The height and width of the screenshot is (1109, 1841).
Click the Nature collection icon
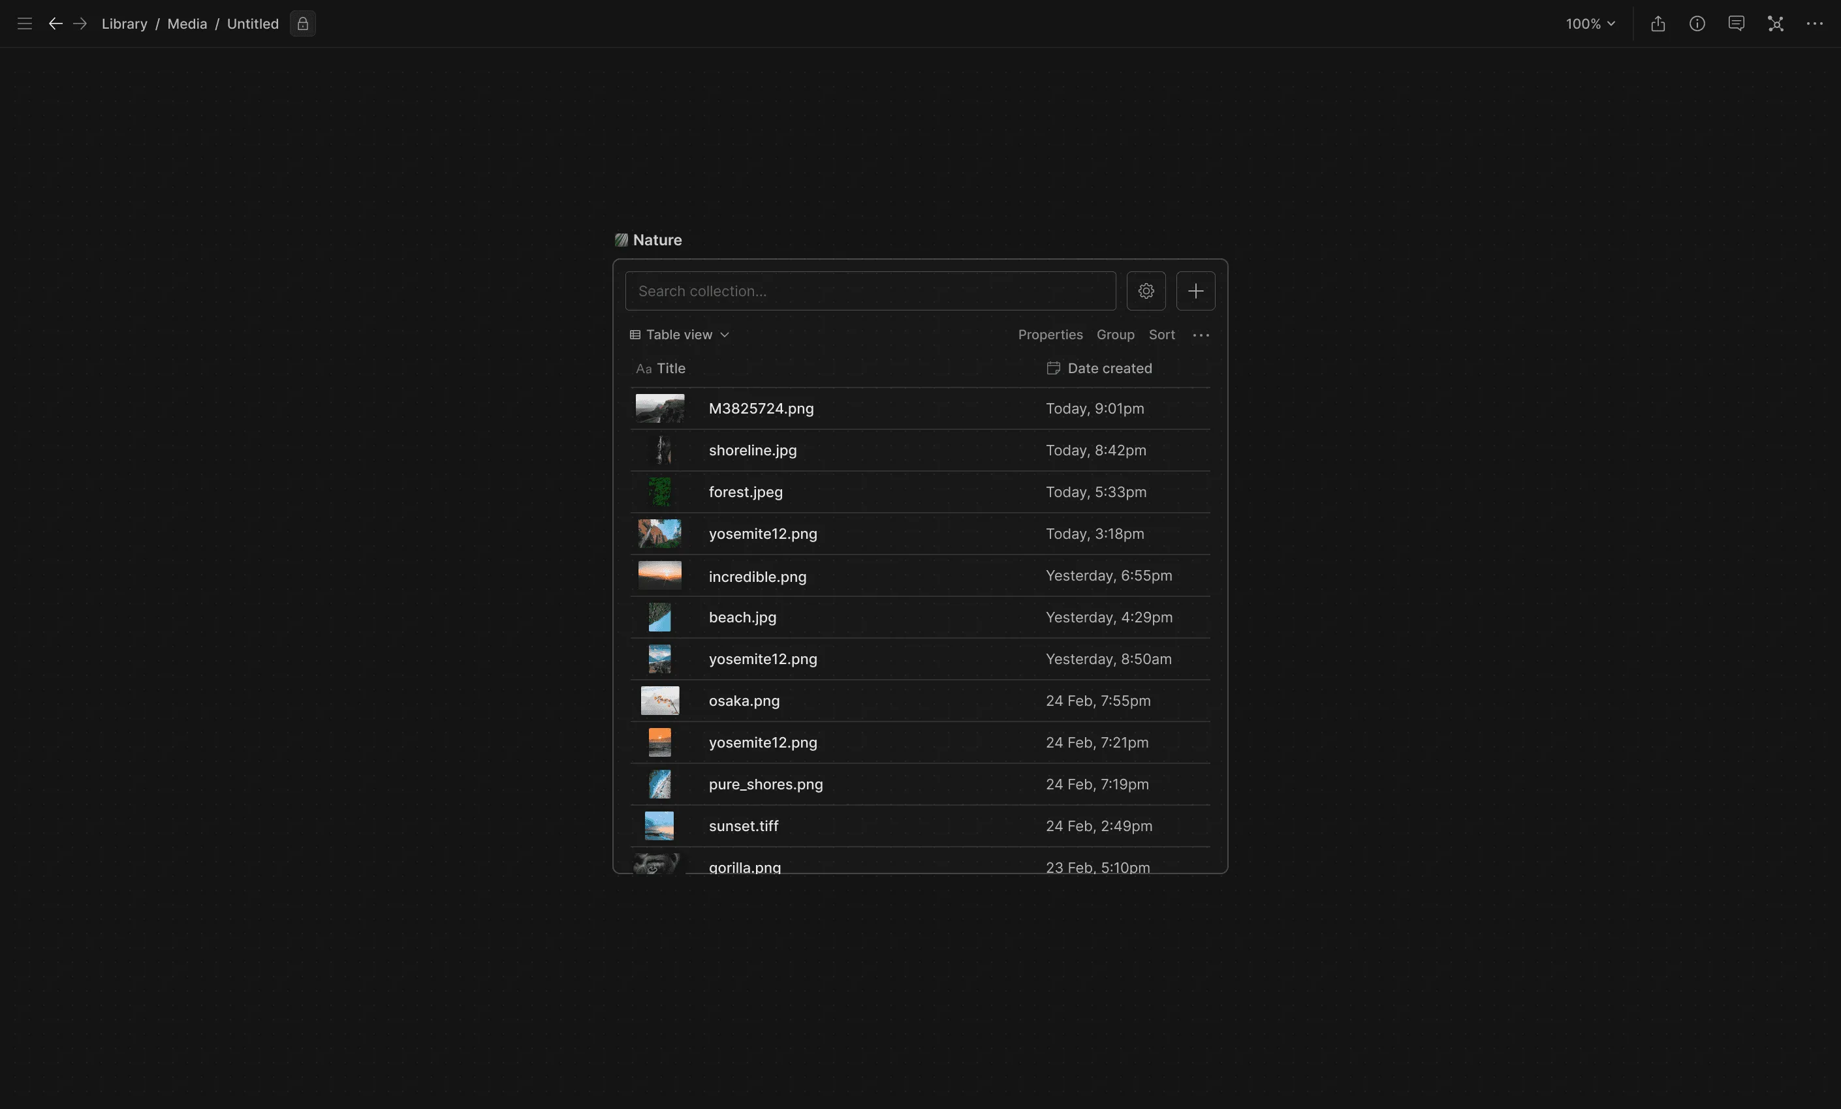621,239
